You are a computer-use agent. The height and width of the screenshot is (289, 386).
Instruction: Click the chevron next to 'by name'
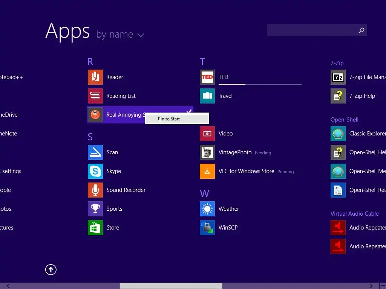(x=141, y=35)
